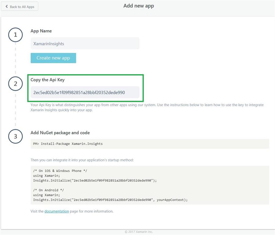Screen dimensions: 275x235
Task: Click the Add NuGet package and code heading
Action: tap(60, 132)
